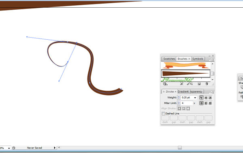
Task: Click the New Brush icon
Action: [x=199, y=84]
